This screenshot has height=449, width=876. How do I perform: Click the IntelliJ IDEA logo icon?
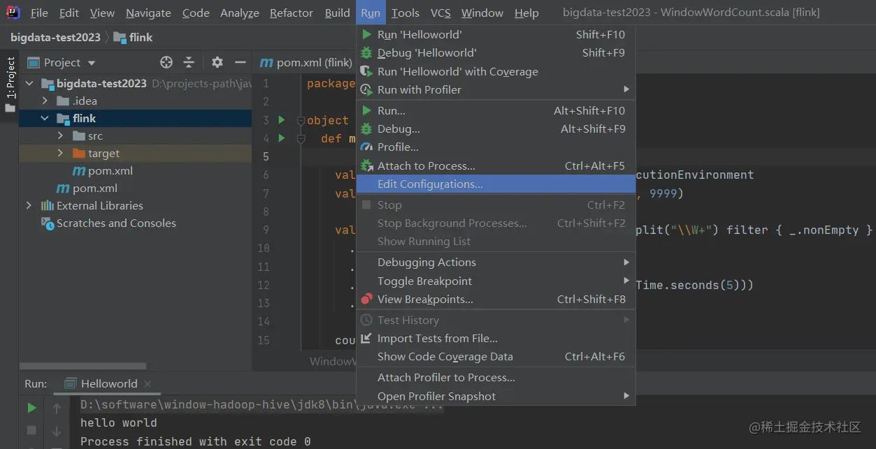(13, 12)
